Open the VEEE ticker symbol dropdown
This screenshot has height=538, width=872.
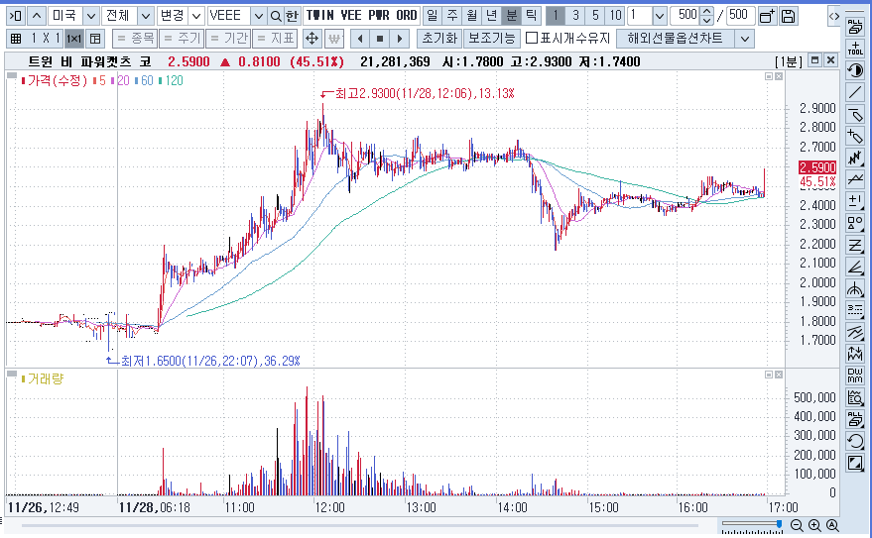pyautogui.click(x=258, y=16)
